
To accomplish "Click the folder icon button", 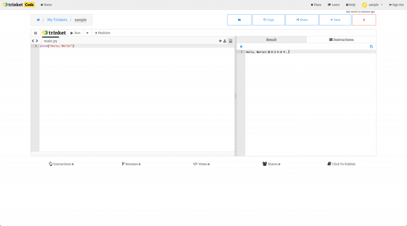I will (239, 20).
